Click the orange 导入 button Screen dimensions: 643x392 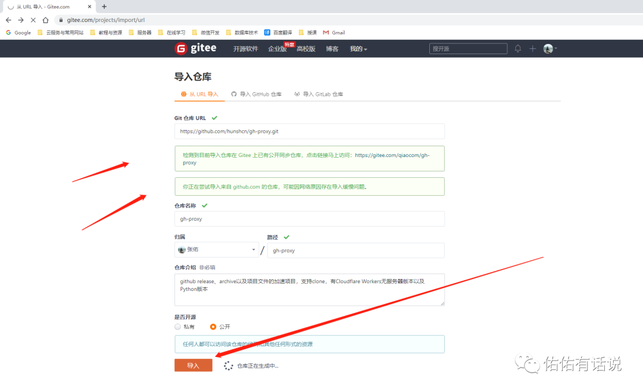193,365
